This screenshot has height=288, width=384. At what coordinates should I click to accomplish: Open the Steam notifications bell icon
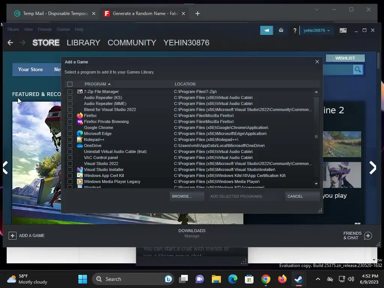(x=281, y=30)
